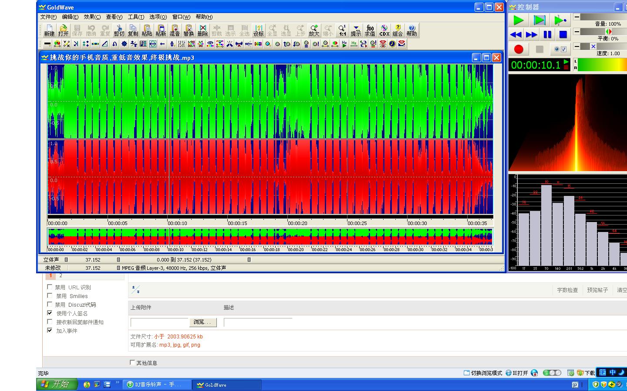The height and width of the screenshot is (391, 627).
Task: Click the 替换 (Replace) toolbar icon
Action: coord(189,30)
